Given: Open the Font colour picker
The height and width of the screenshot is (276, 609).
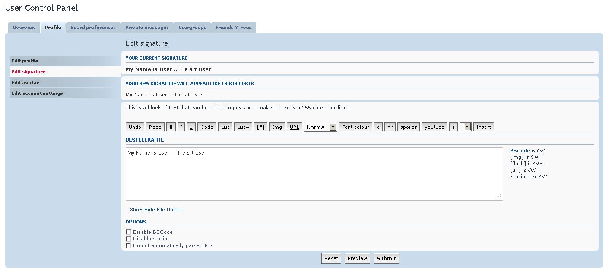Looking at the screenshot, I should pyautogui.click(x=355, y=127).
